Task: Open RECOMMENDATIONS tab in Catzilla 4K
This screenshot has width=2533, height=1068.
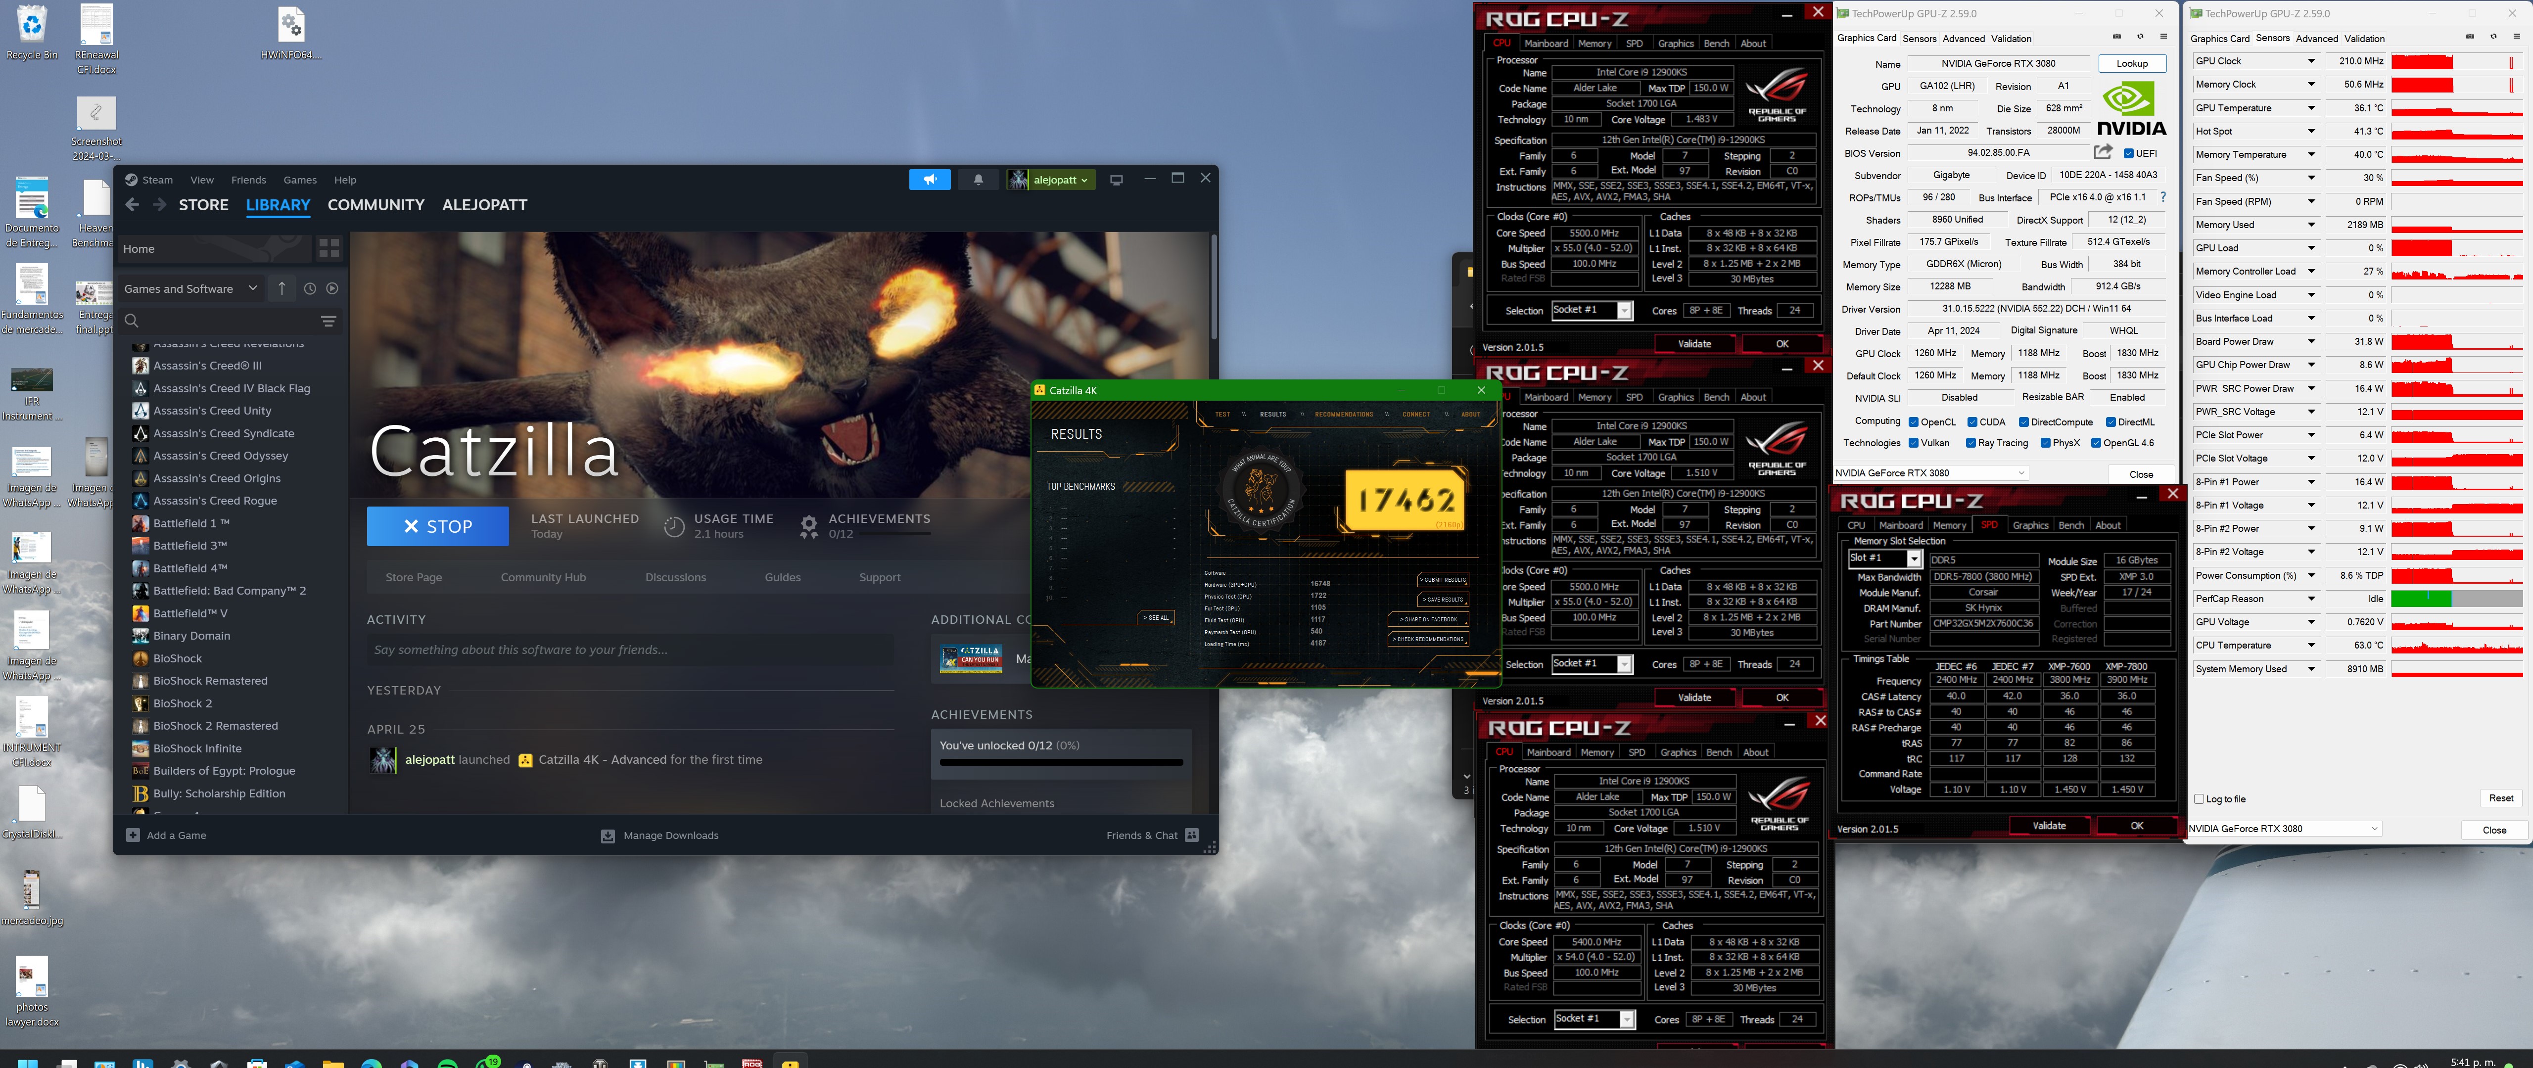Action: pyautogui.click(x=1344, y=414)
